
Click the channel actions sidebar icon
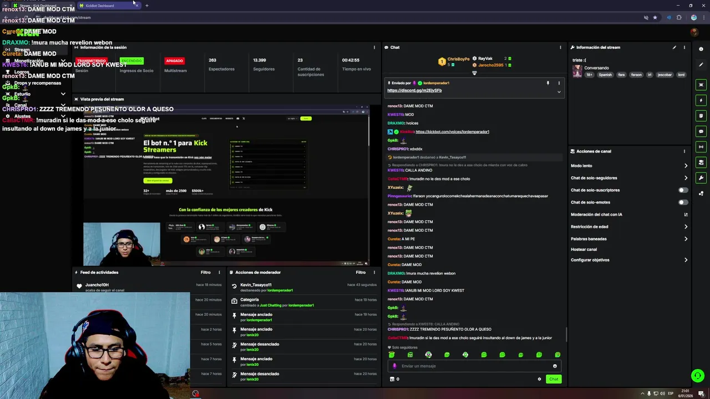click(701, 162)
